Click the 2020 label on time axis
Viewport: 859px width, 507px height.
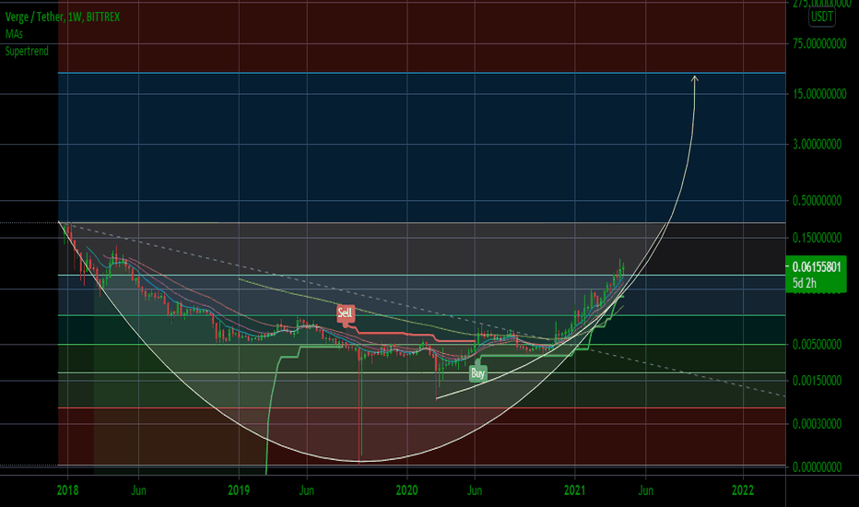(407, 490)
